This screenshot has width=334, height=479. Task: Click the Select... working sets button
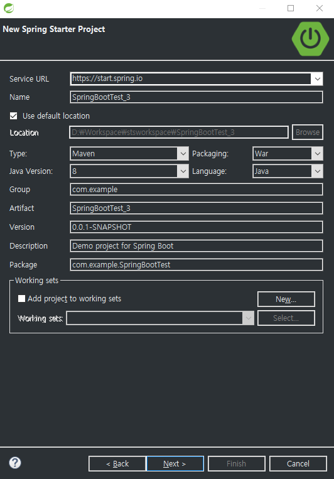pos(286,318)
